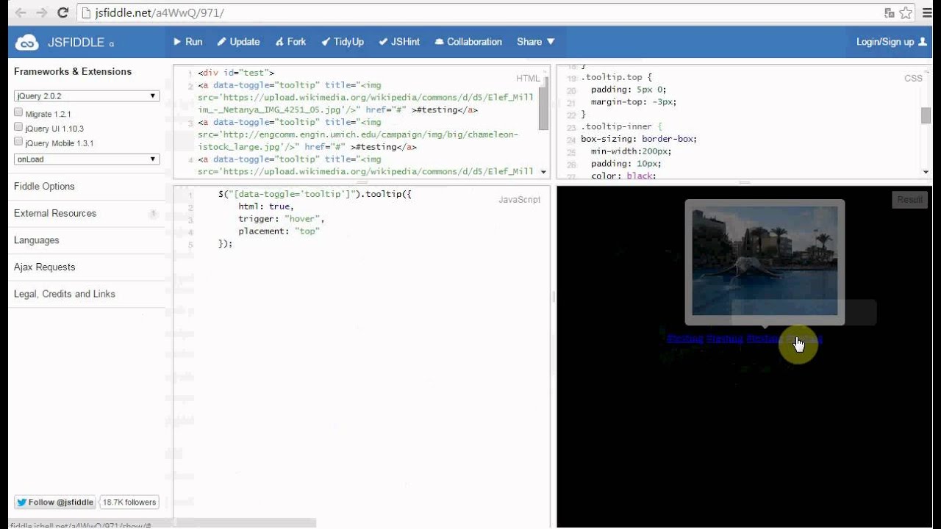Open the Chrome hamburger menu
Image resolution: width=941 pixels, height=529 pixels.
[x=926, y=12]
